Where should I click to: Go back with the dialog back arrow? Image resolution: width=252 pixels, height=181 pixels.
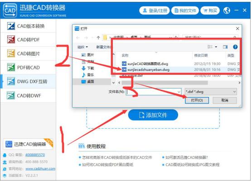click(78, 38)
